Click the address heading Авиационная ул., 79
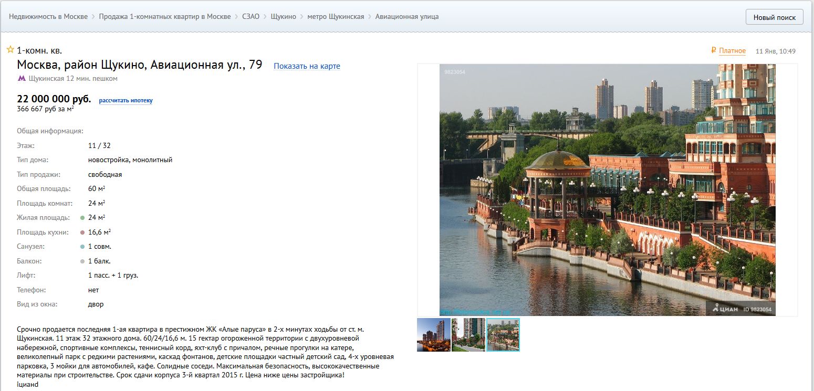The height and width of the screenshot is (391, 814). (x=140, y=65)
